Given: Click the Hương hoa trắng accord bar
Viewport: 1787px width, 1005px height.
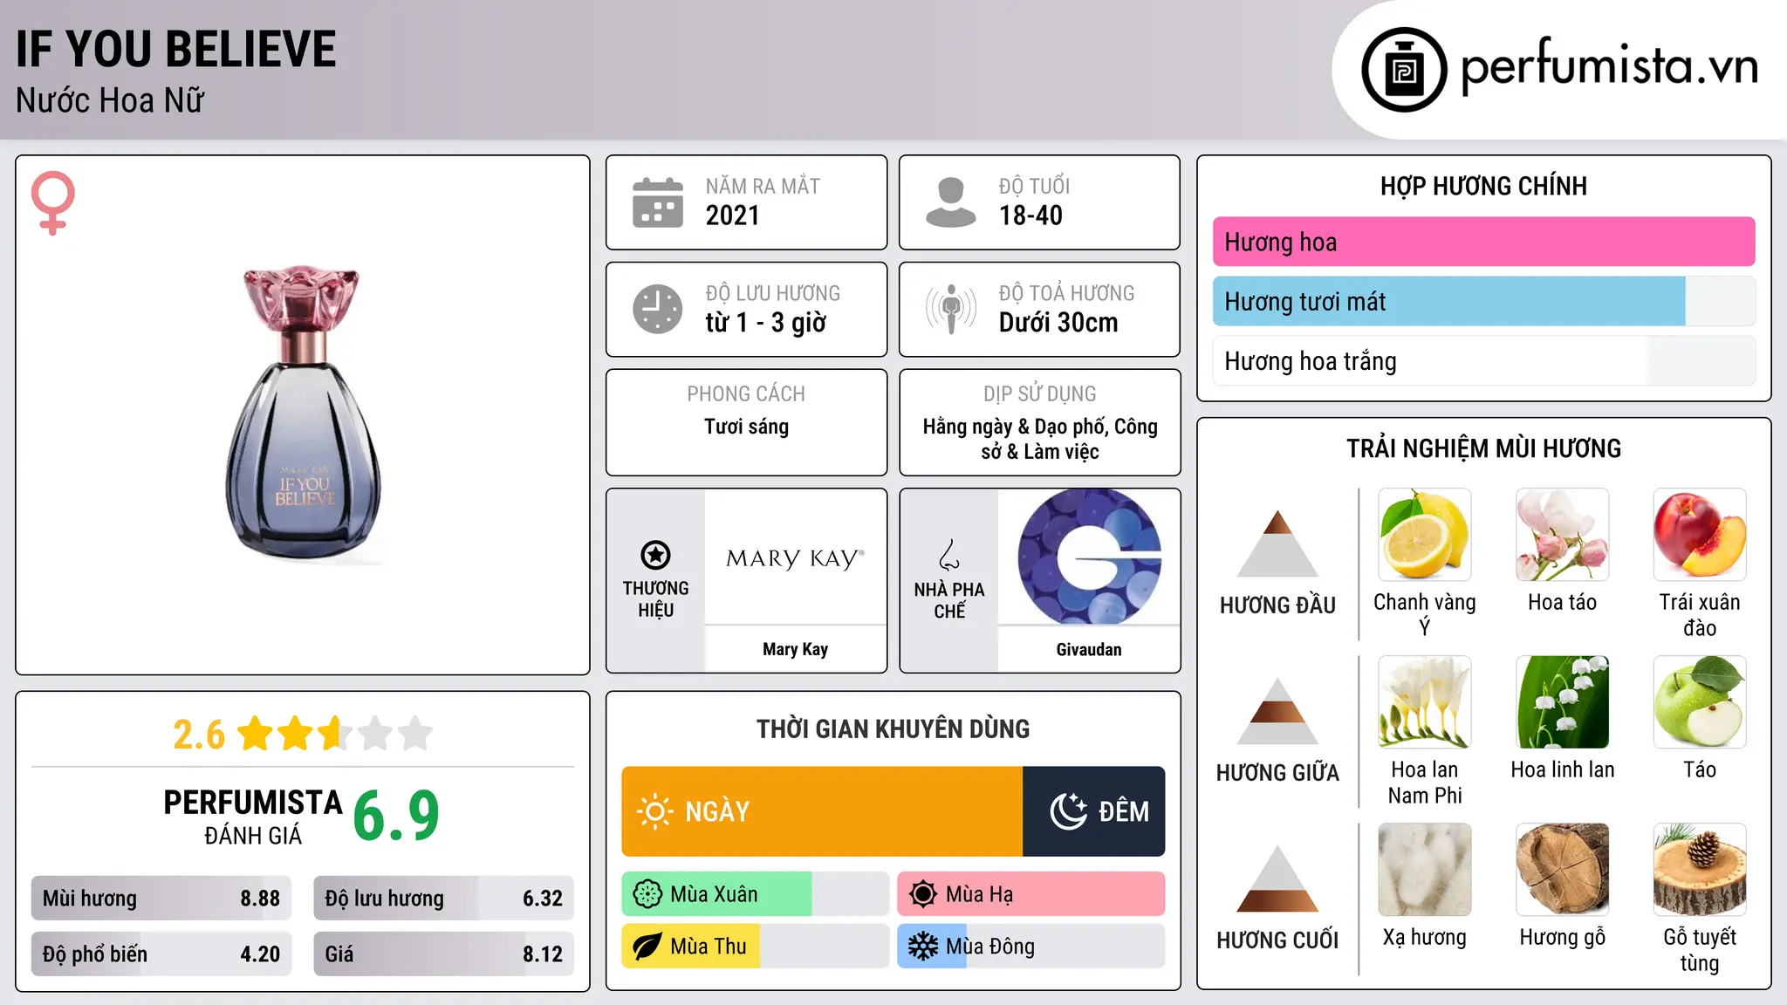Looking at the screenshot, I should (x=1483, y=360).
